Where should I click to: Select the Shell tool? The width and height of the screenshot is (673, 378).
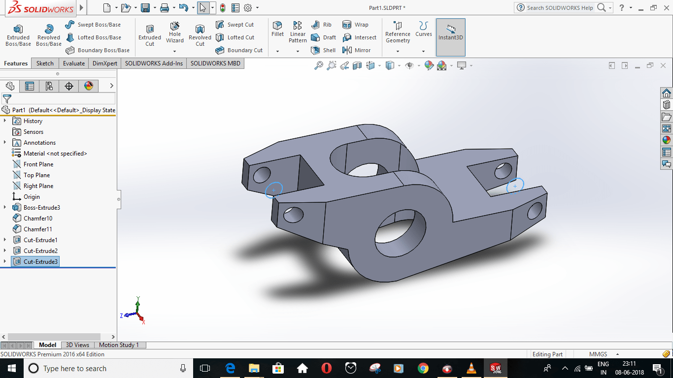[324, 50]
